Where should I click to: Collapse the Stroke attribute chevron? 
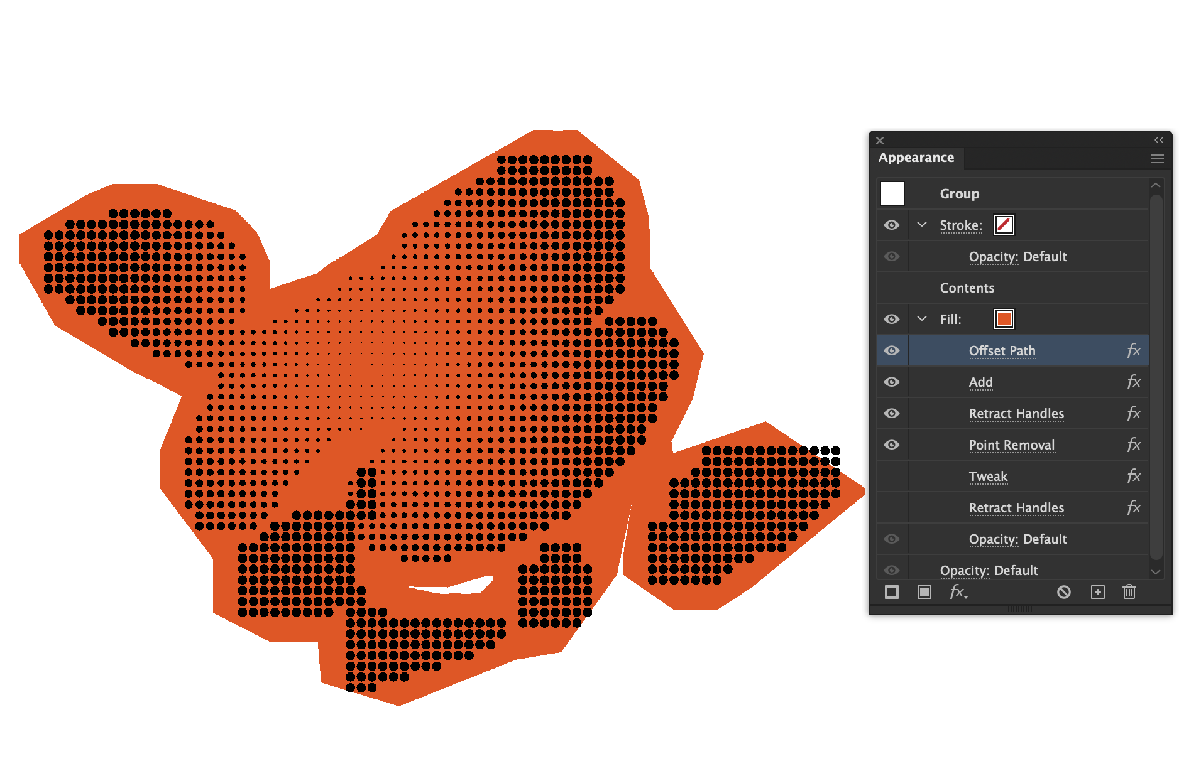[x=922, y=224]
